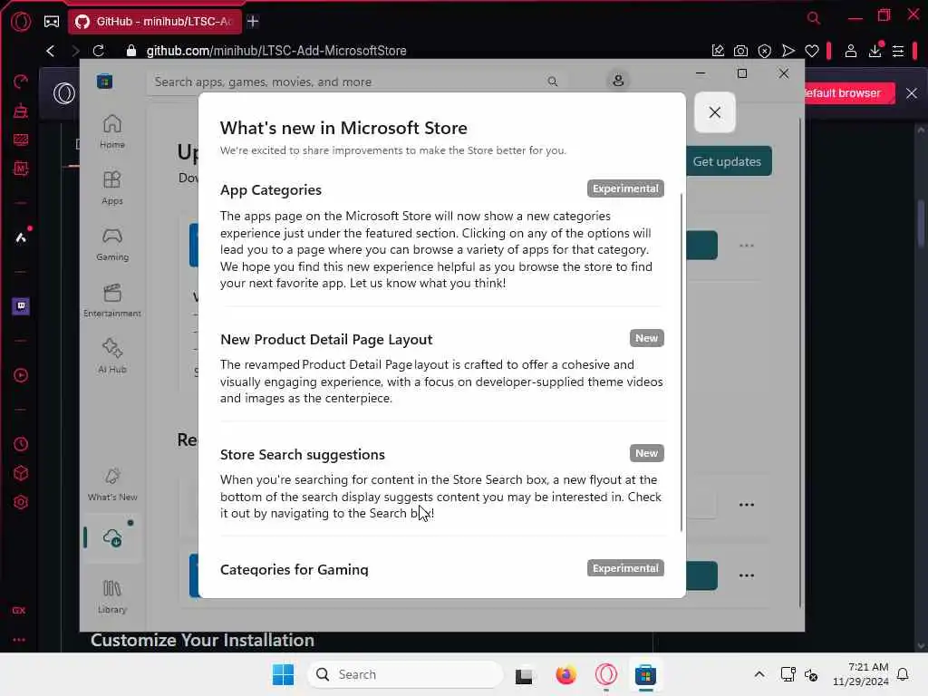
Task: Open Gaming section in Store sidebar
Action: (x=111, y=244)
